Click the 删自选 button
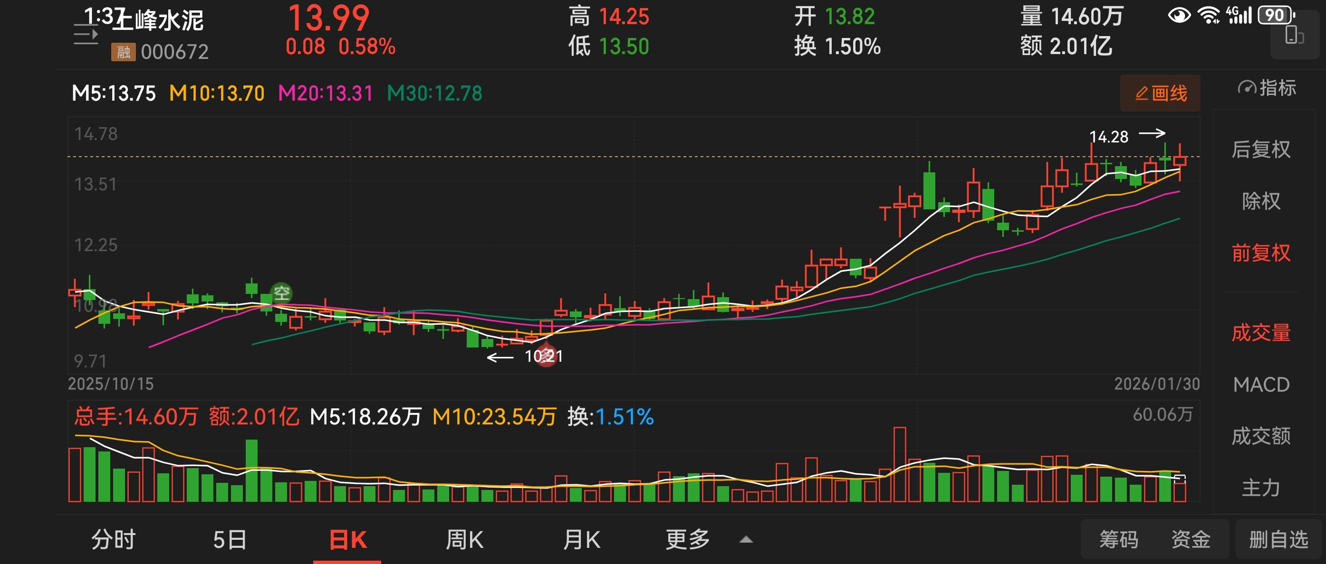Screen dimensions: 1326x564 pyautogui.click(x=1278, y=540)
